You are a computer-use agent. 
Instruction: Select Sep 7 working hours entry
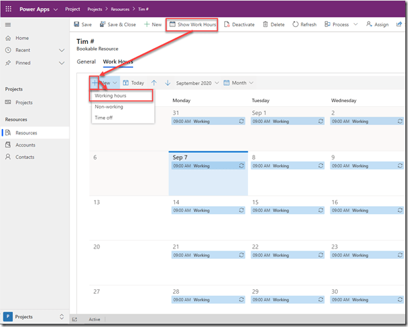[208, 166]
